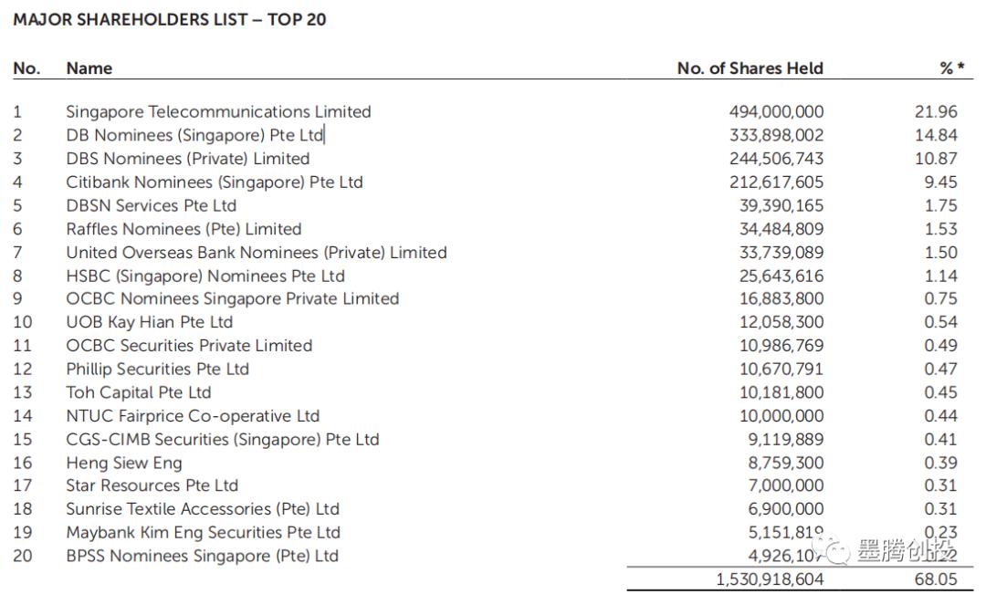Click DB Nominees (Singapore) Pte Ltd
Viewport: 986px width, 594px height.
click(x=194, y=135)
